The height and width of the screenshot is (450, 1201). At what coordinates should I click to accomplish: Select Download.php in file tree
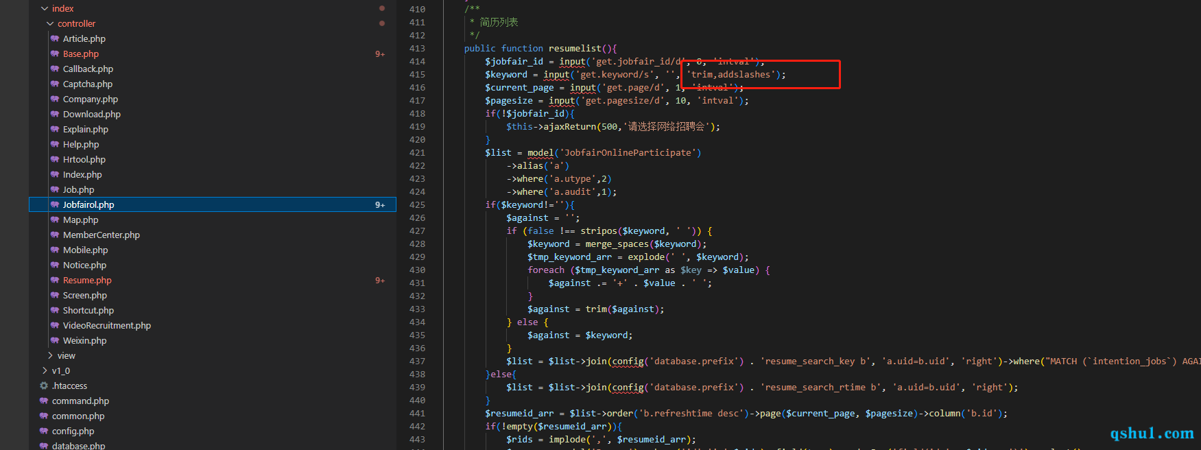(x=92, y=114)
